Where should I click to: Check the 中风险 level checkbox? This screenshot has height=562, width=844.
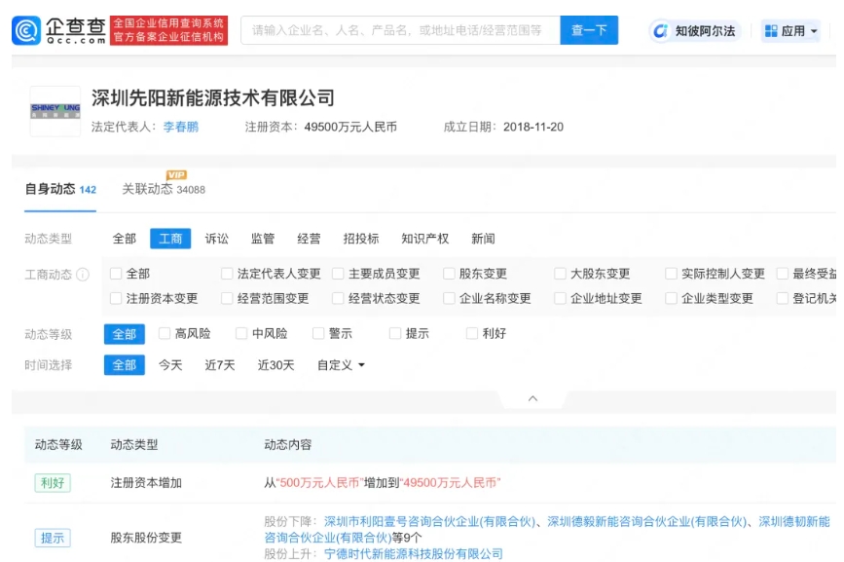tap(241, 334)
